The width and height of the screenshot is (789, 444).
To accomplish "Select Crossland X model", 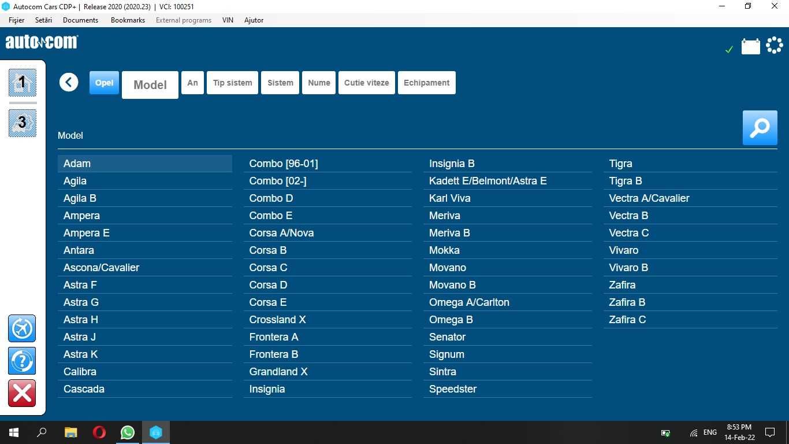I will click(327, 320).
